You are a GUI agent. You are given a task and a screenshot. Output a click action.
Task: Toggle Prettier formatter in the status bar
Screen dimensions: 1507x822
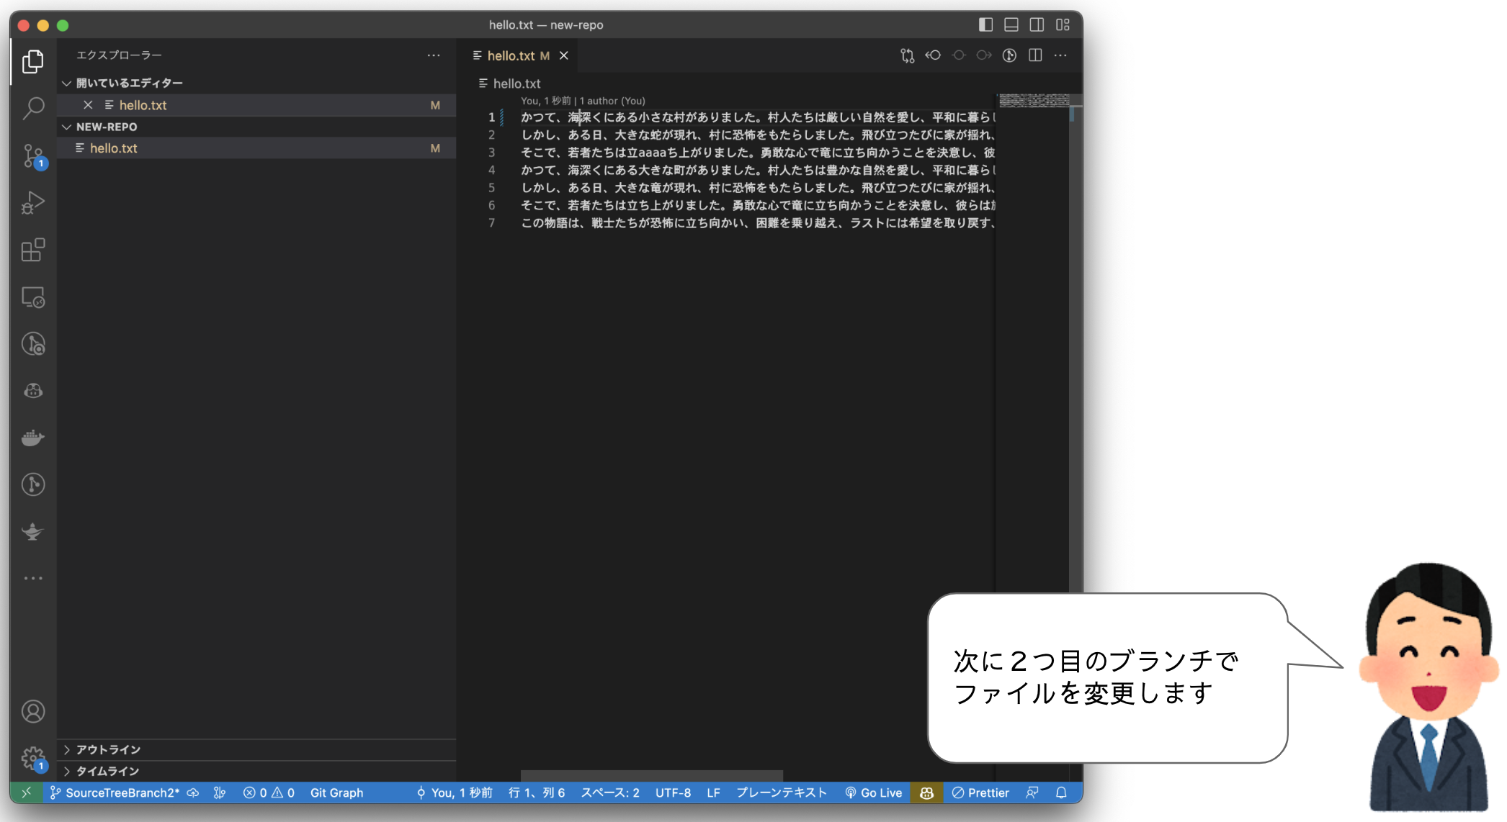(981, 792)
